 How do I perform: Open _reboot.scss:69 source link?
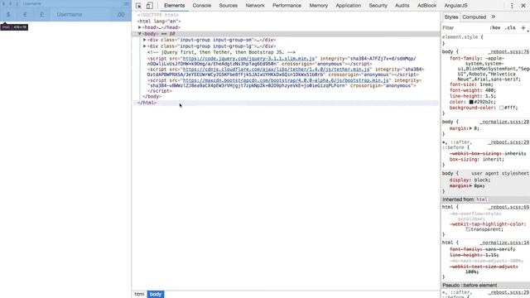click(x=508, y=207)
